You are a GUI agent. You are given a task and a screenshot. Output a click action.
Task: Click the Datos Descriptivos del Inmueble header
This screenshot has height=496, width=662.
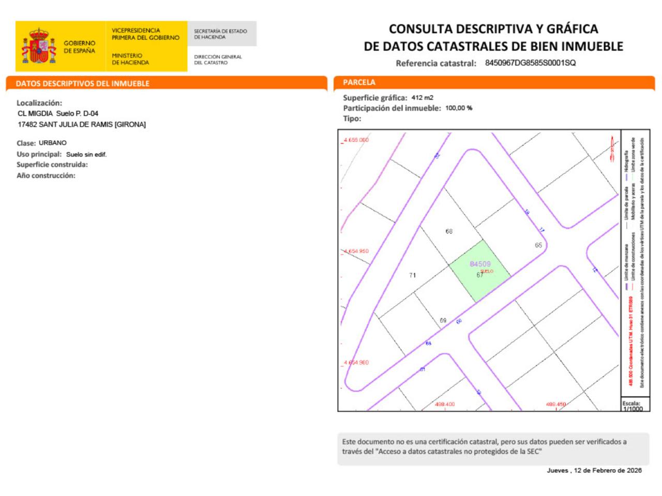coord(83,83)
